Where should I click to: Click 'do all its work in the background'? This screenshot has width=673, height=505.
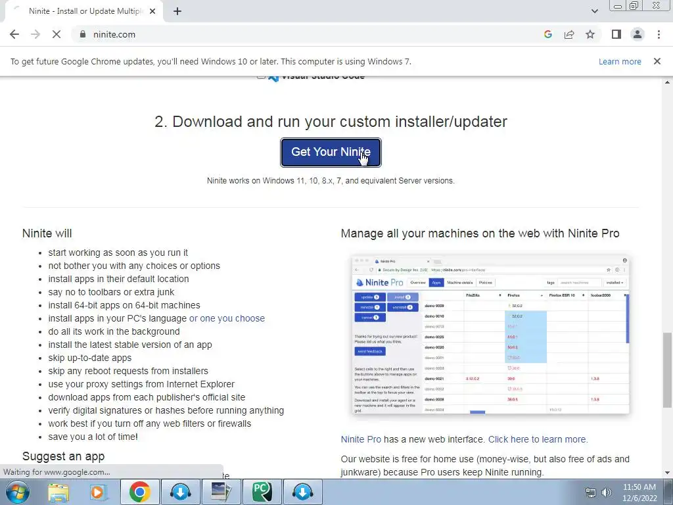tap(114, 331)
